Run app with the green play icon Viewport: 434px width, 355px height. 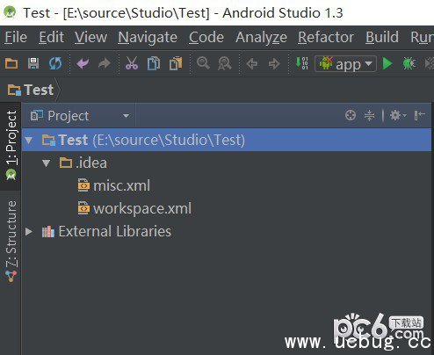point(387,63)
